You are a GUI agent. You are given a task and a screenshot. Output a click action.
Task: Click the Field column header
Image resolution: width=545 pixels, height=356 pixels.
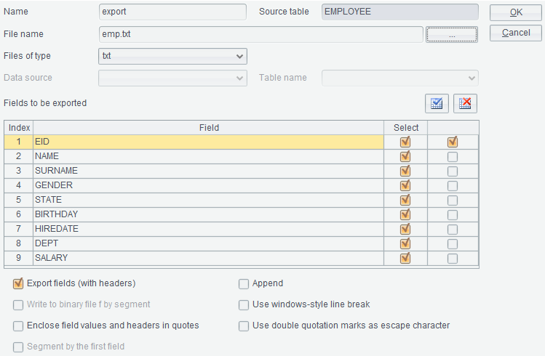pos(208,127)
